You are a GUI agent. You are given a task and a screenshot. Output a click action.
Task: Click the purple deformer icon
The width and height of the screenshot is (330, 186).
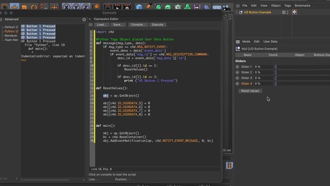pos(207,7)
